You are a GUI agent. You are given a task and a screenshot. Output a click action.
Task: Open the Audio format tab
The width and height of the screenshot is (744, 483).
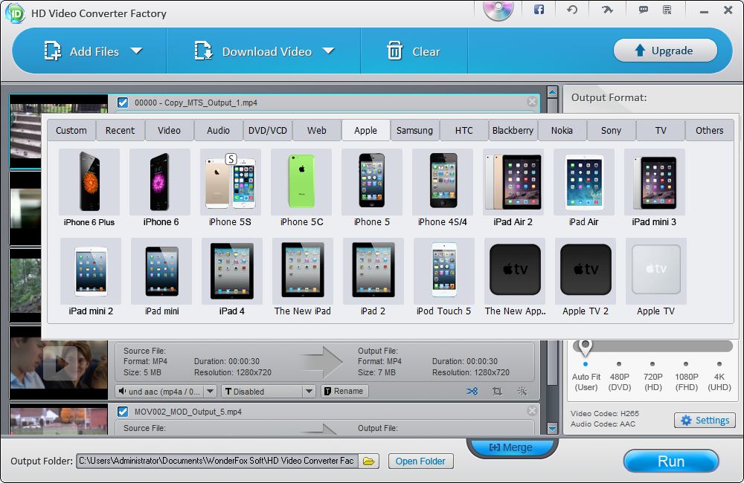pos(218,130)
